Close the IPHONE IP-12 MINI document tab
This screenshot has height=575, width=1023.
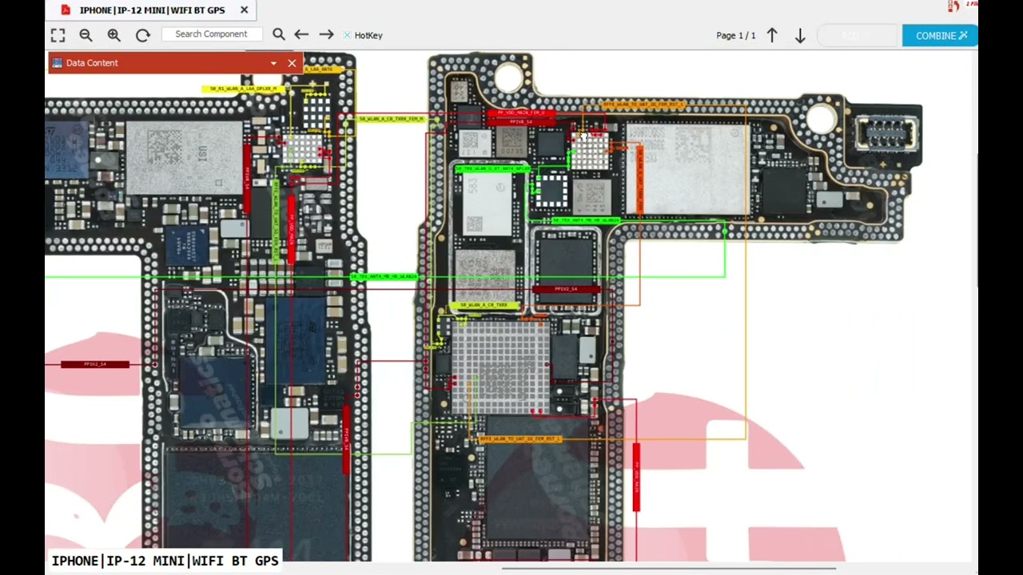(244, 10)
